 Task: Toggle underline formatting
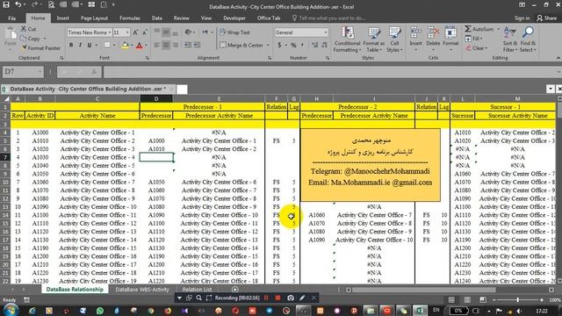[x=89, y=45]
